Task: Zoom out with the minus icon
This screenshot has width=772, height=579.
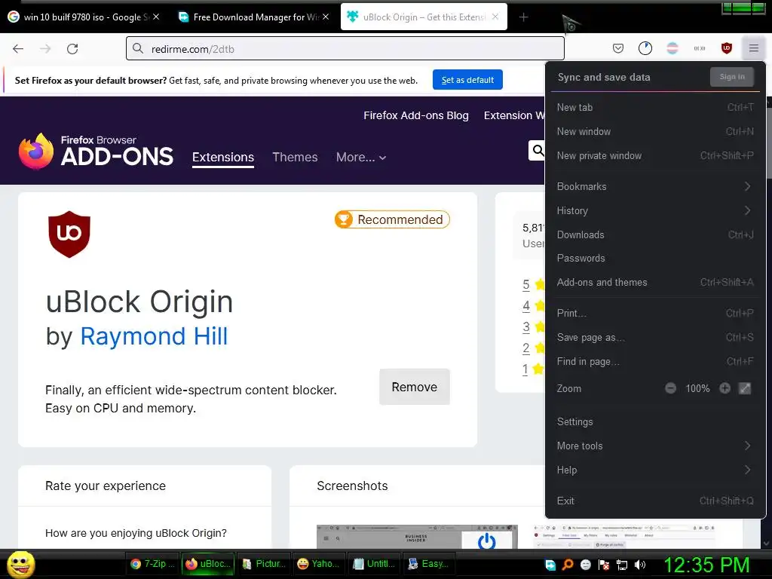Action: (670, 388)
